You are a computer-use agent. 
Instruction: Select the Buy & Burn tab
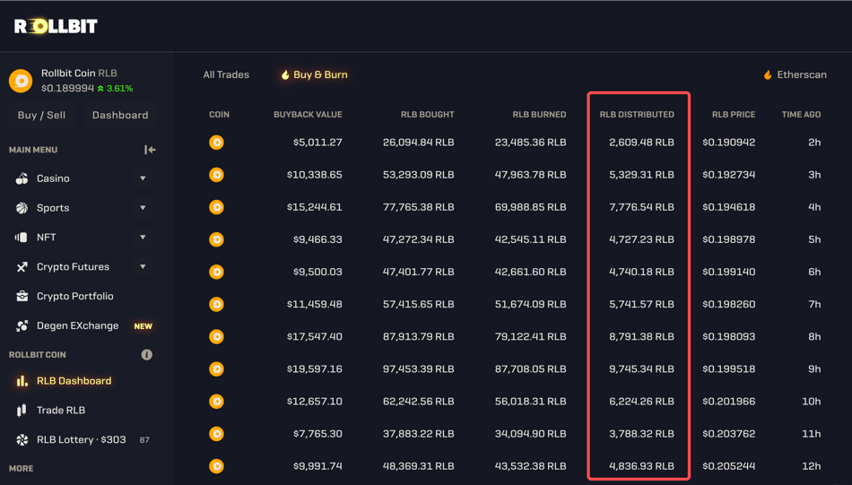coord(314,74)
